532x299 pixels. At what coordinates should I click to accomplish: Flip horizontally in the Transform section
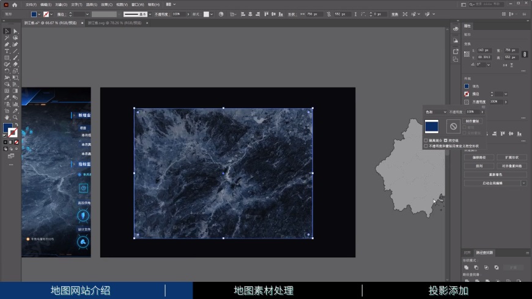505,65
